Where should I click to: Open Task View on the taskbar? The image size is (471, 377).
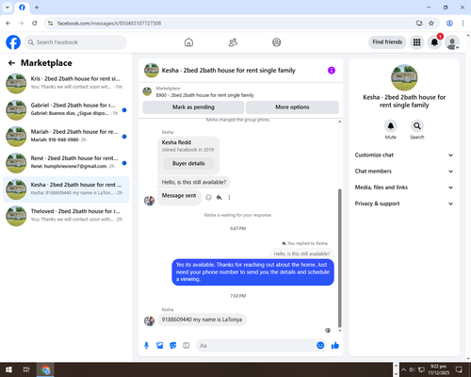point(26,369)
